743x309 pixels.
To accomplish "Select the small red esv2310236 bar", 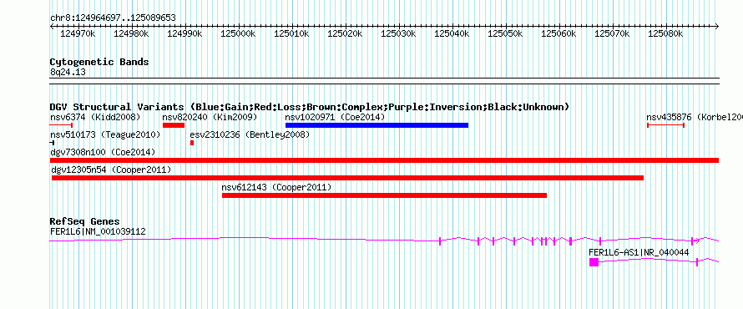I will pos(192,143).
